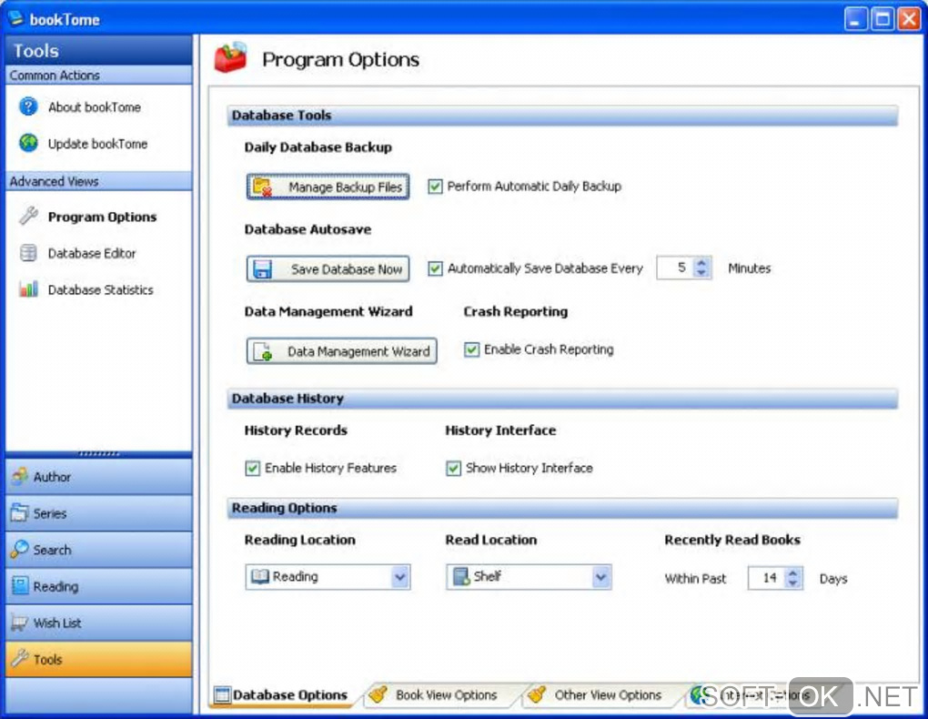Decrease autosave minutes with down arrow
Viewport: 928px width, 719px height.
(x=701, y=273)
